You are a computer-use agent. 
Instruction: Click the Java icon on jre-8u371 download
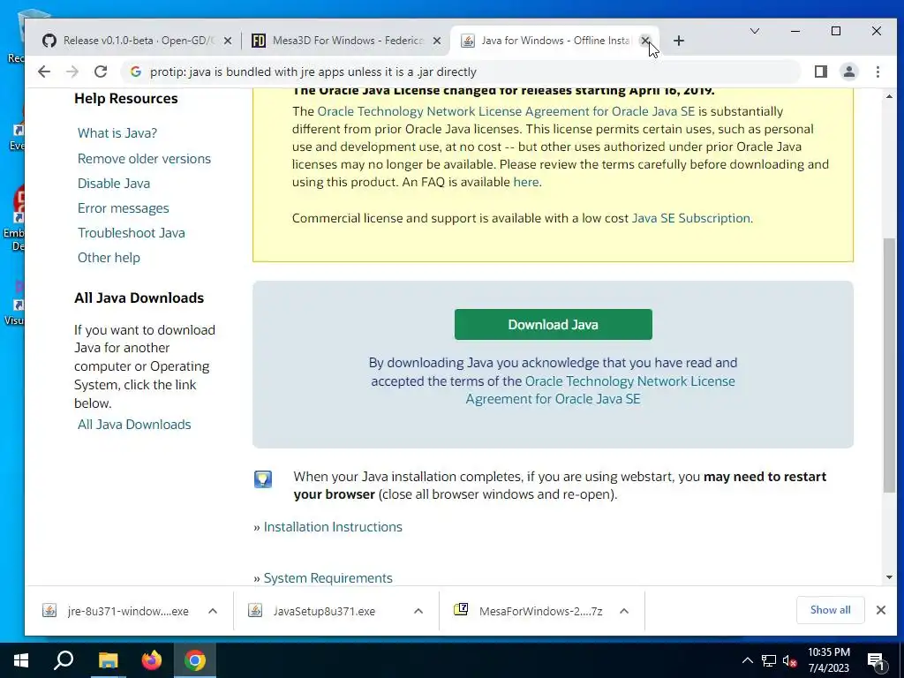49,611
